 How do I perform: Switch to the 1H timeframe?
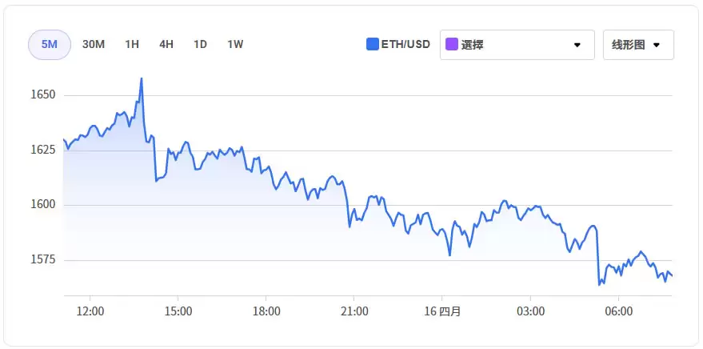point(132,45)
